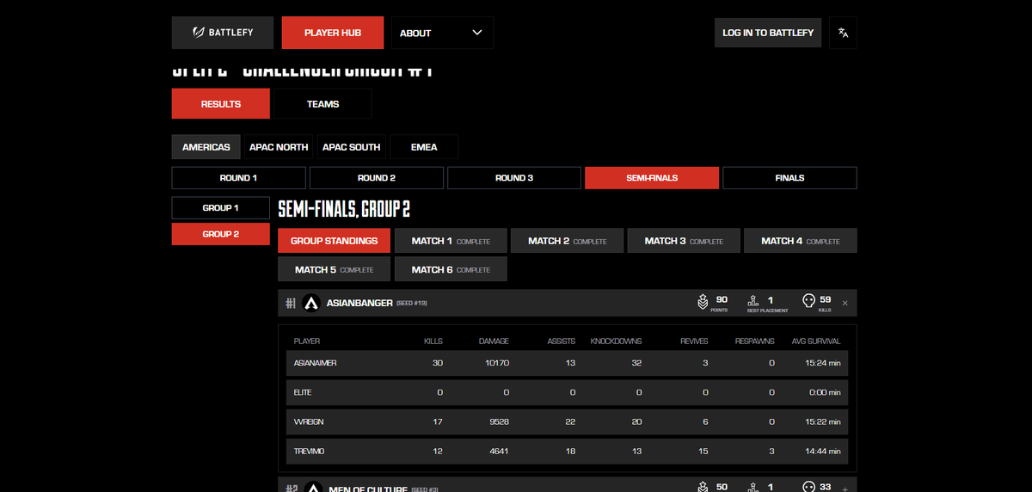This screenshot has height=492, width=1032.
Task: Select the EMEA region
Action: pos(424,147)
